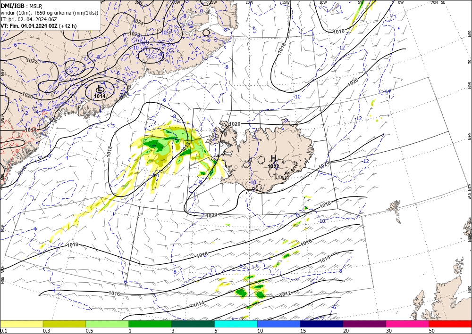
Task: Click the 0.3 legend value label
Action: [x=46, y=331]
